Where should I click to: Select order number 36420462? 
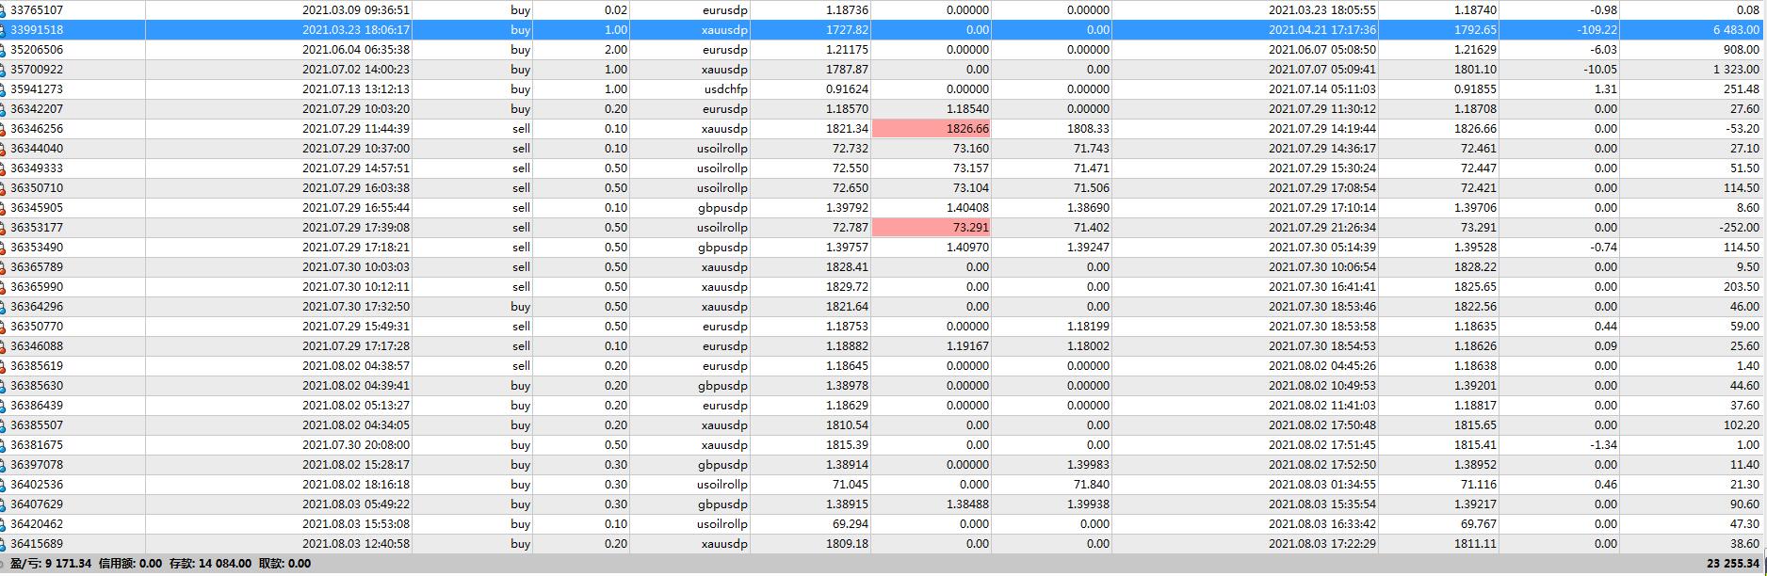click(x=37, y=524)
